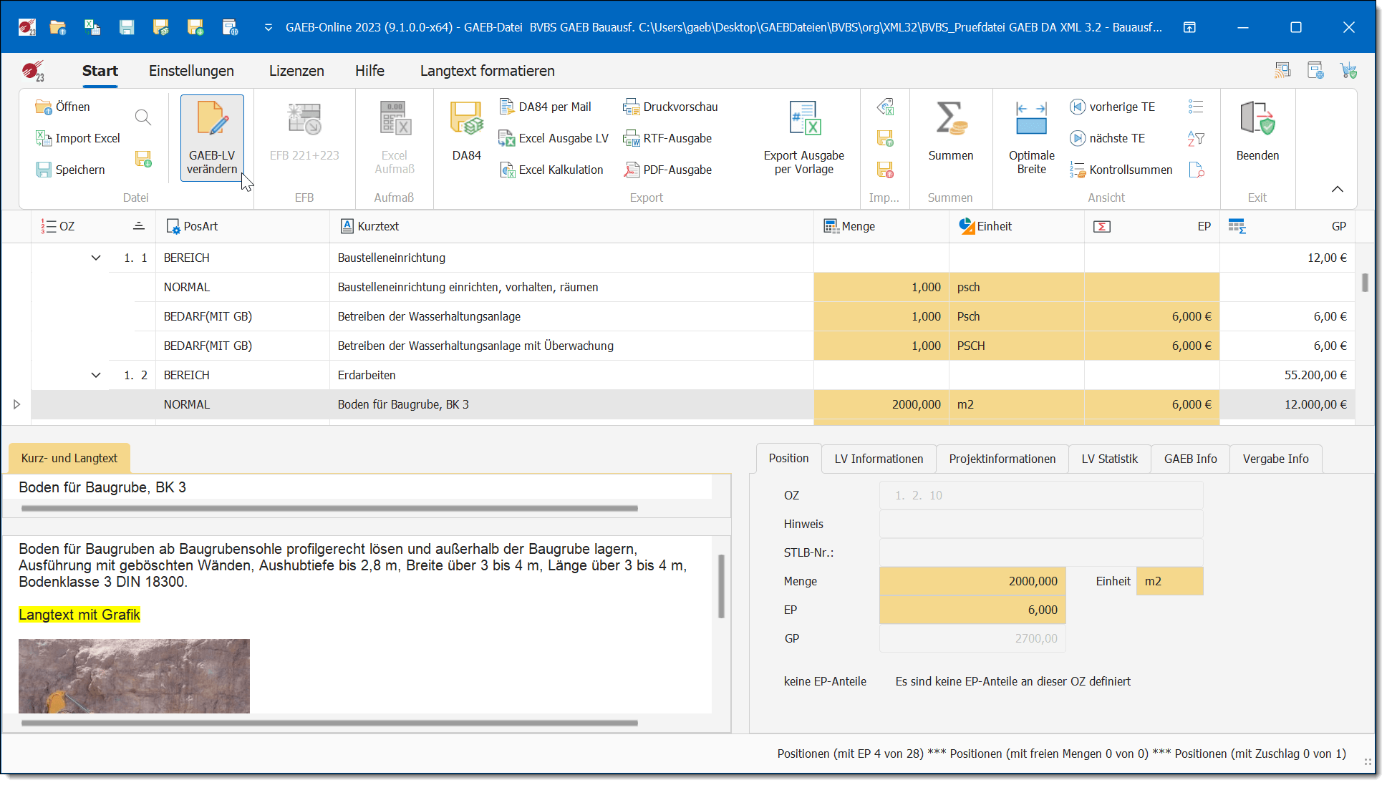Click the EP input field
The height and width of the screenshot is (785, 1387).
tap(972, 610)
